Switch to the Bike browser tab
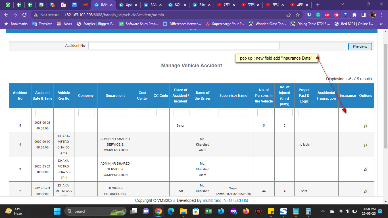 pos(202,5)
